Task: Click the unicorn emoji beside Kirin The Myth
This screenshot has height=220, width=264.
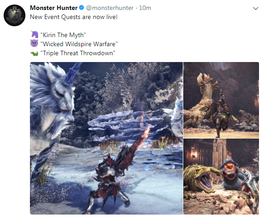Action: click(34, 34)
